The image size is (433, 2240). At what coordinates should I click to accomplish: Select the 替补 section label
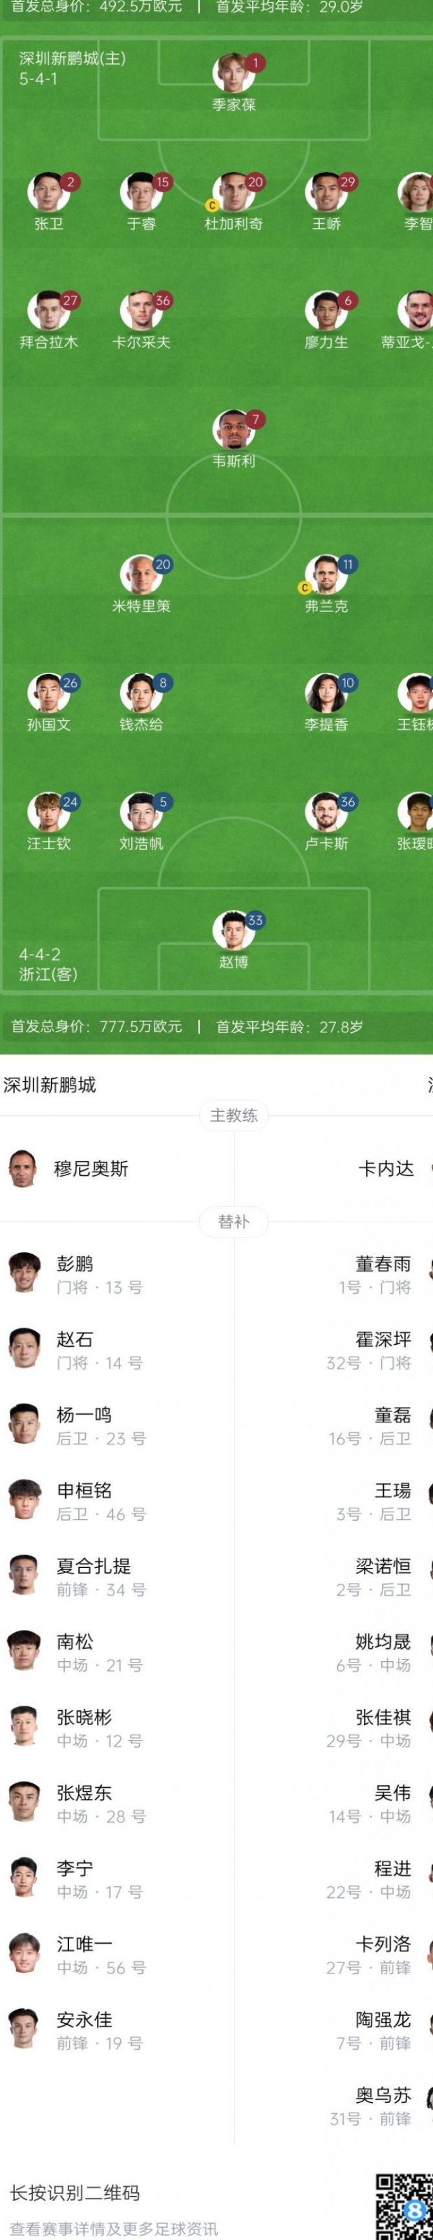(x=234, y=1222)
